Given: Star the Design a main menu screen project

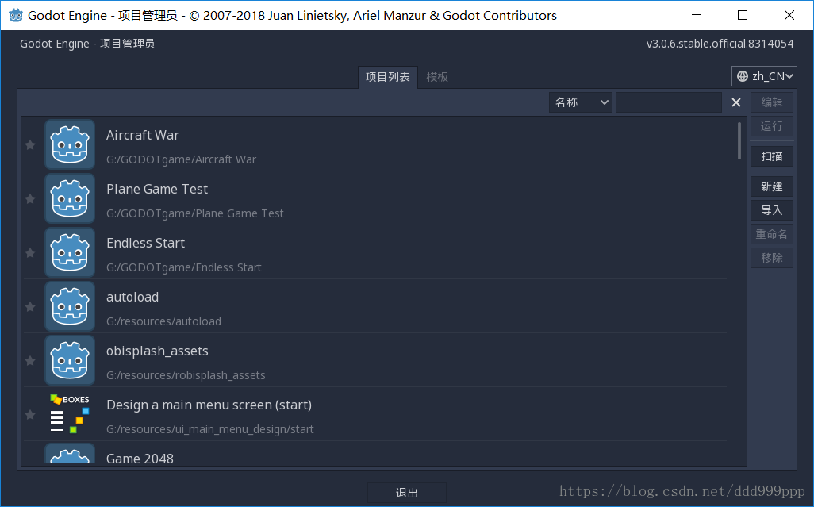Looking at the screenshot, I should point(31,415).
